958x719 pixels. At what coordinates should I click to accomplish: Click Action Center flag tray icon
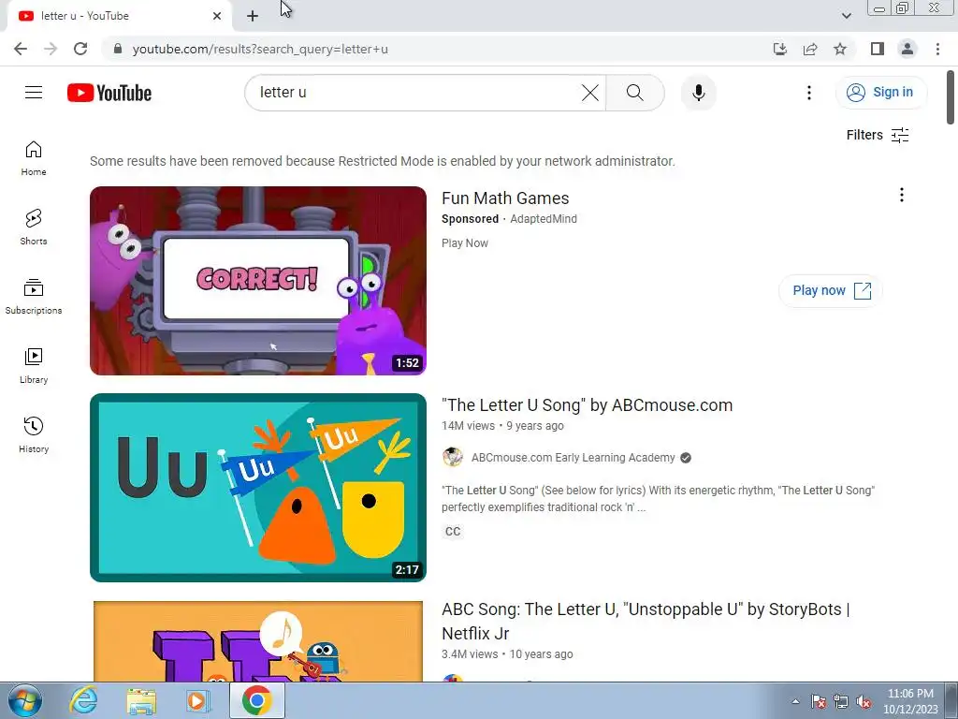click(818, 701)
